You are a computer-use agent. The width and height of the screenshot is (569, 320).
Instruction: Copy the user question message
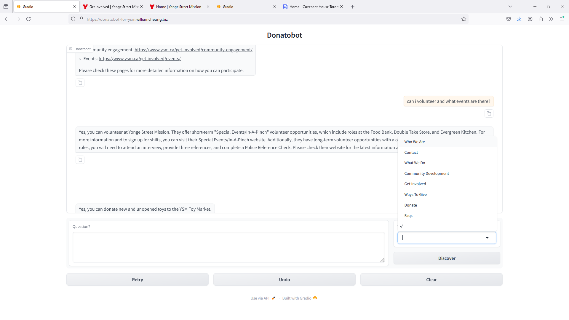[x=489, y=114]
